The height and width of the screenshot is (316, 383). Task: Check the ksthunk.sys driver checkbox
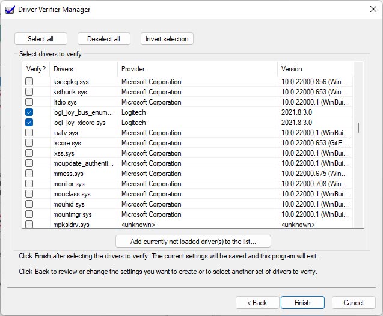(x=29, y=91)
